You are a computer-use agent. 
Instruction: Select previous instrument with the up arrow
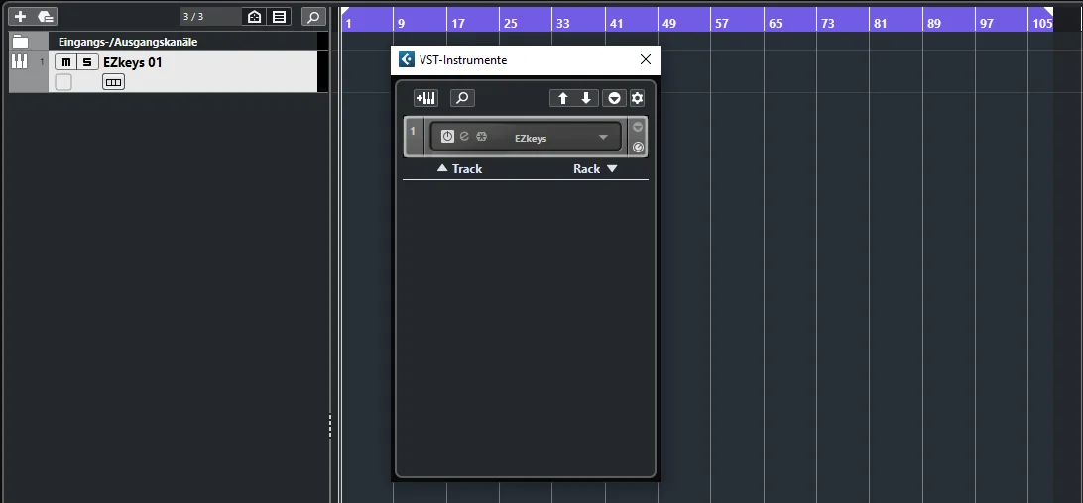click(562, 98)
